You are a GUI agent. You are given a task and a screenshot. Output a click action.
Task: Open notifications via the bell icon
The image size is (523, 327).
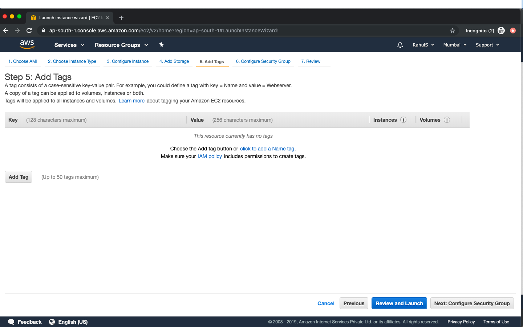pyautogui.click(x=400, y=45)
